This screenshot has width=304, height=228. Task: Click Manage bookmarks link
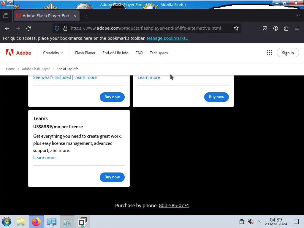(168, 38)
